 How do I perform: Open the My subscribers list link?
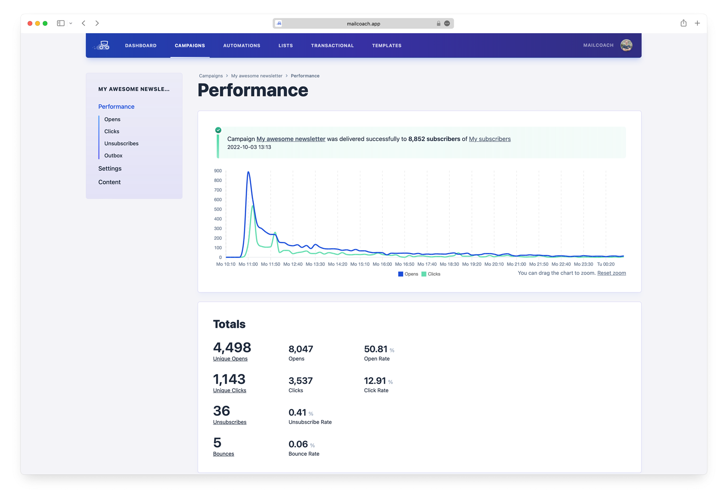tap(490, 139)
